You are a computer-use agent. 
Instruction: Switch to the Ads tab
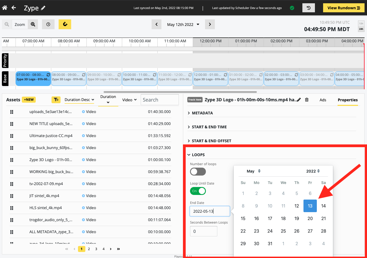pyautogui.click(x=323, y=100)
